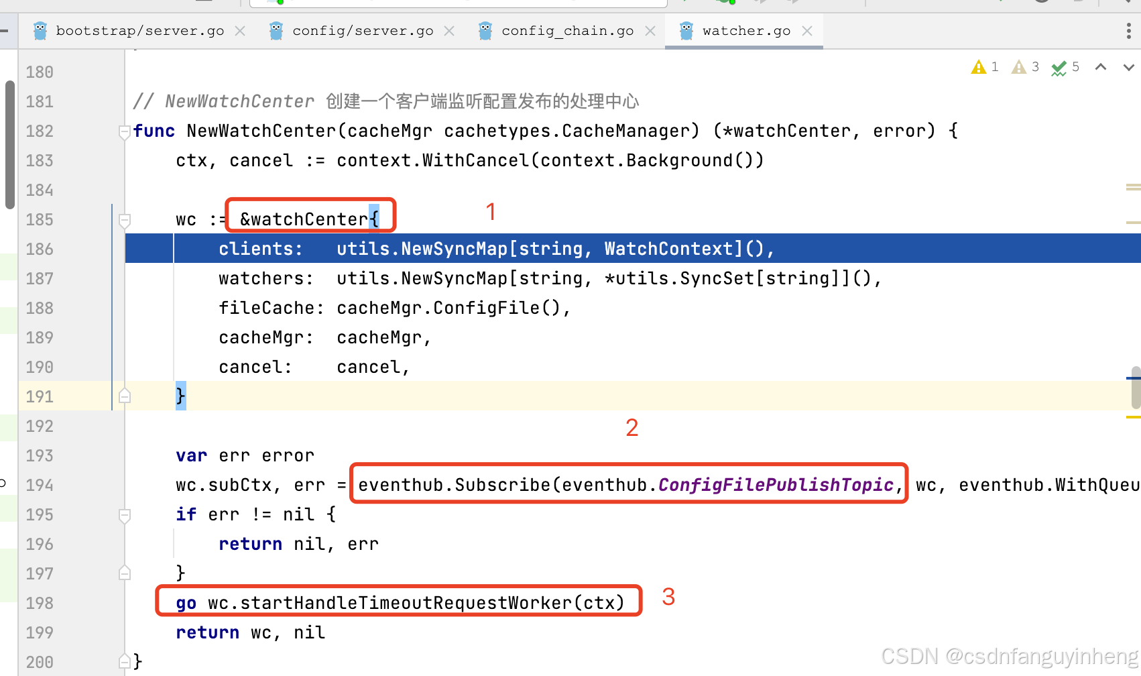Screen dimensions: 1141x676
Task: Click 'var err error' on line 193
Action: 245,455
